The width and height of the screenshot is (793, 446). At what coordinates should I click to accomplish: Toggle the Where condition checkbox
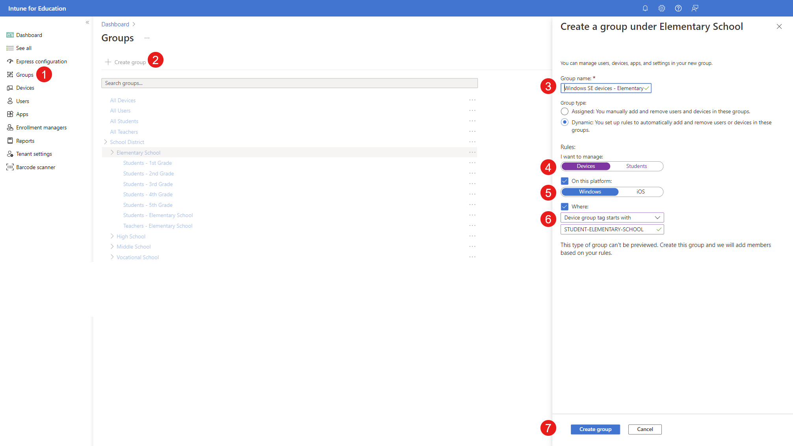(565, 206)
